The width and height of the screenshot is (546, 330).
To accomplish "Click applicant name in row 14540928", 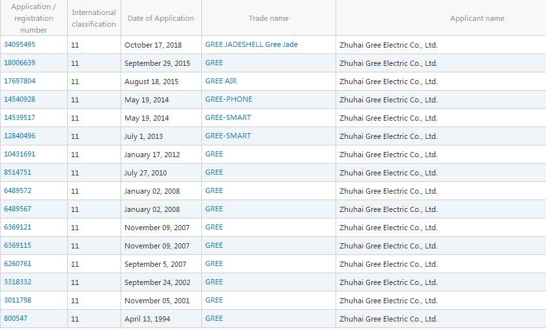I will pos(388,100).
